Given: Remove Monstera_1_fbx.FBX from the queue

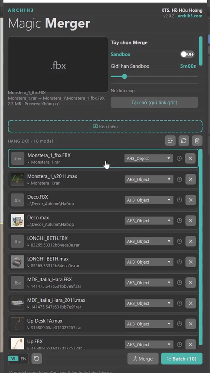Looking at the screenshot, I should (190, 159).
